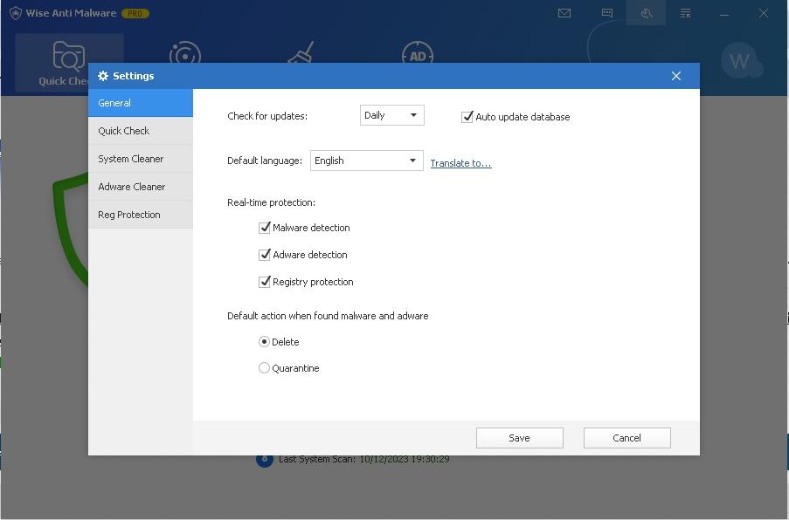Click the green shield status graphic

[71, 231]
